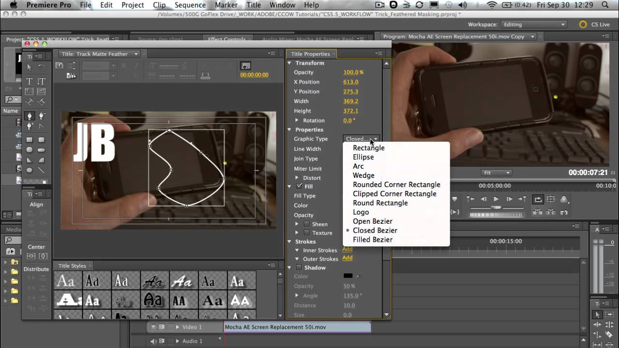
Task: Select the Ellipse shape tool
Action: tap(29, 170)
